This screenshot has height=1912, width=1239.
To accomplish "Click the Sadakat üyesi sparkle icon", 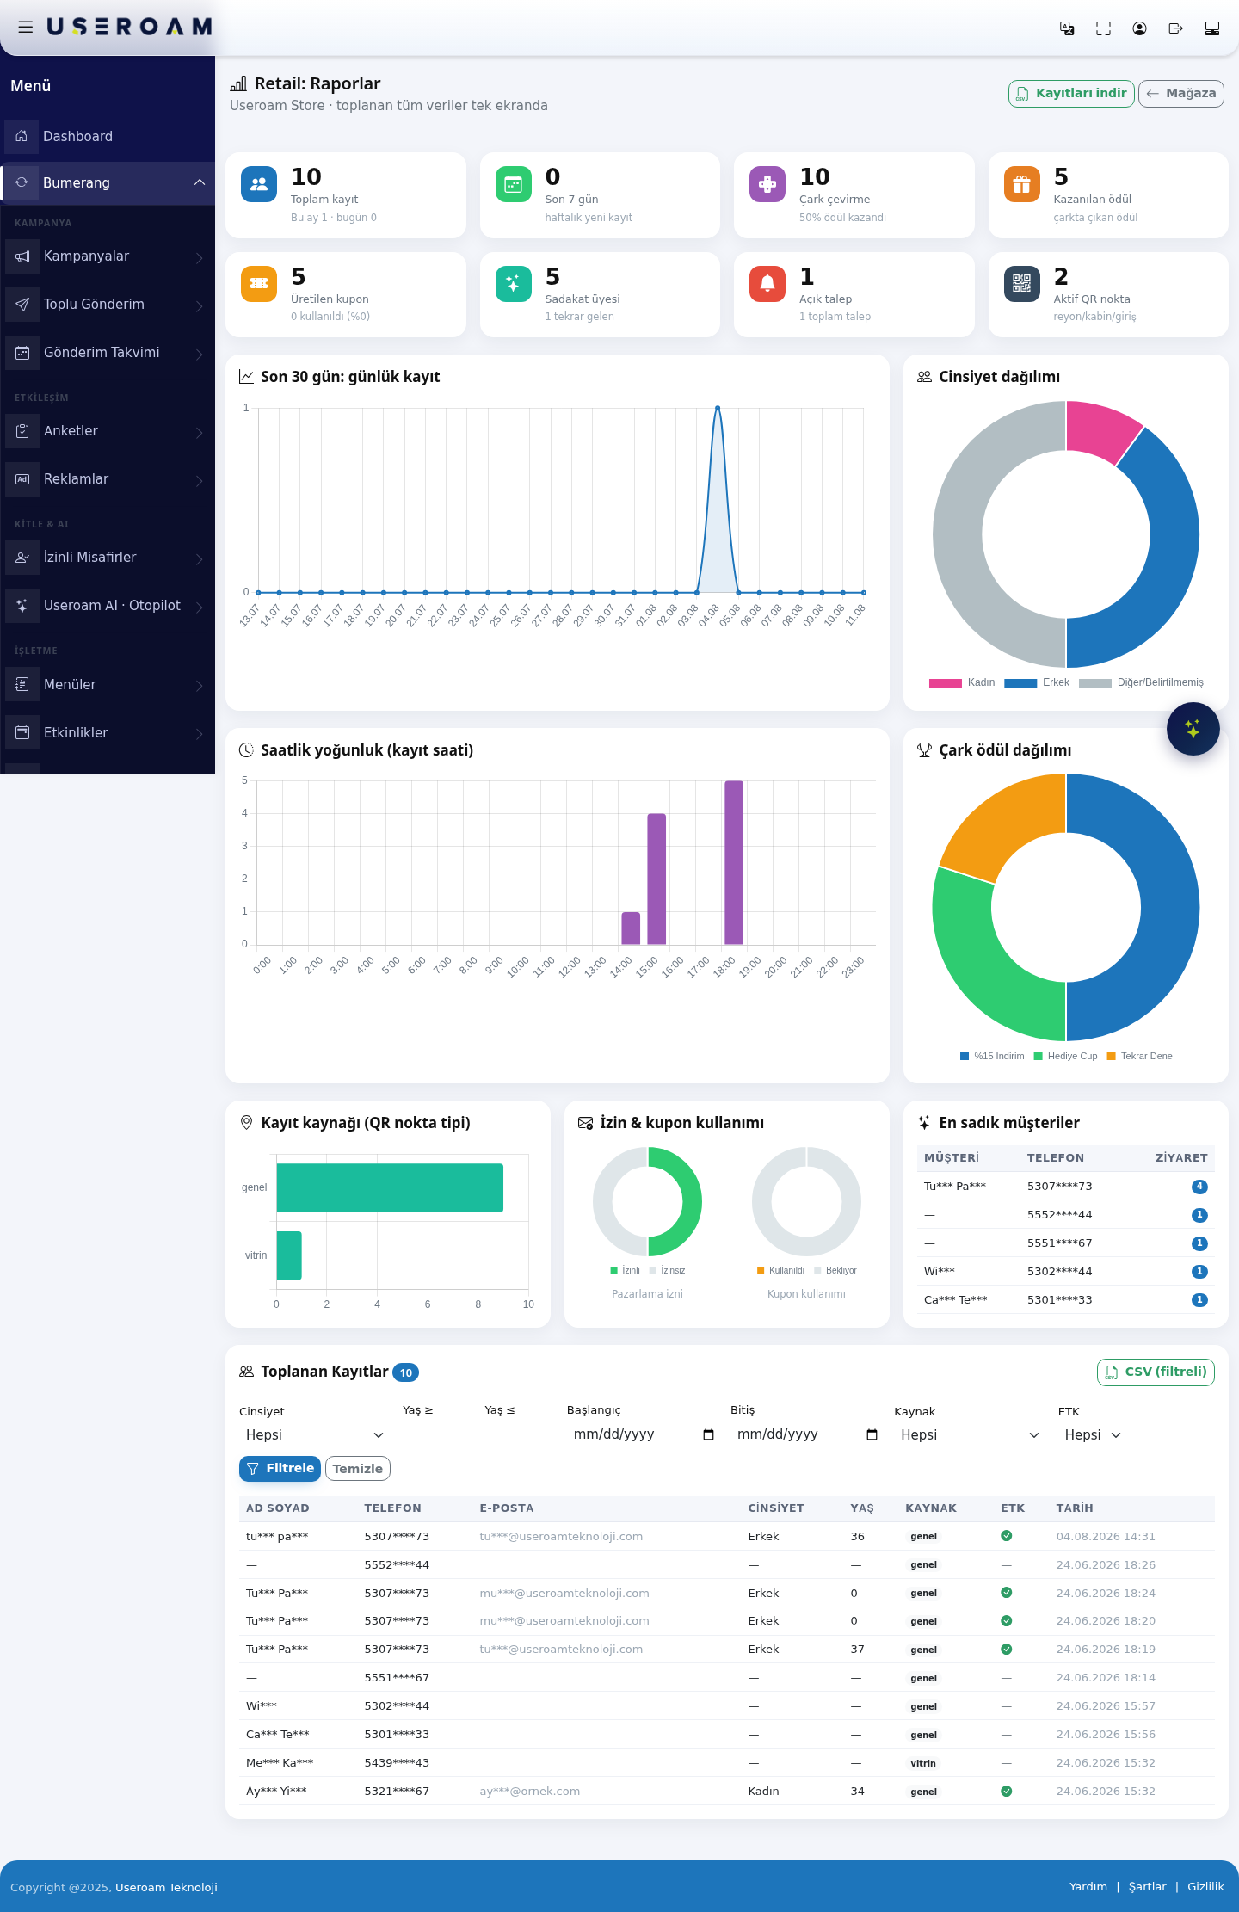I will click(513, 284).
